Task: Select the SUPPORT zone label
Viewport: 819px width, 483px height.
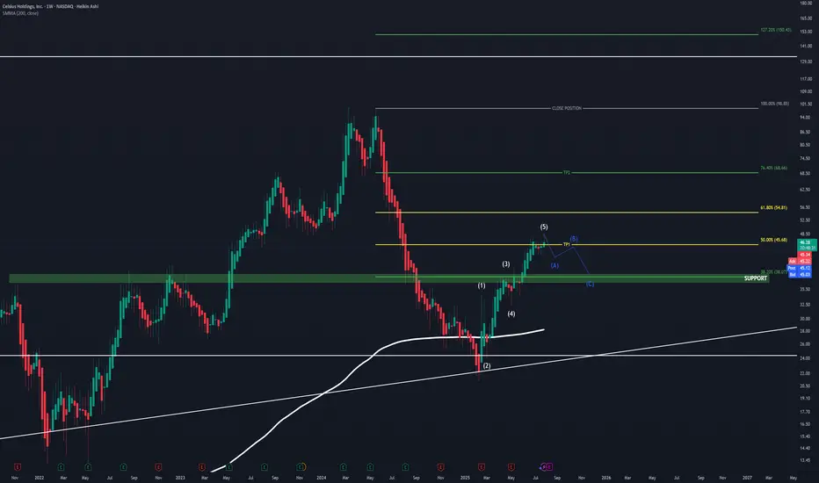Action: (x=755, y=278)
